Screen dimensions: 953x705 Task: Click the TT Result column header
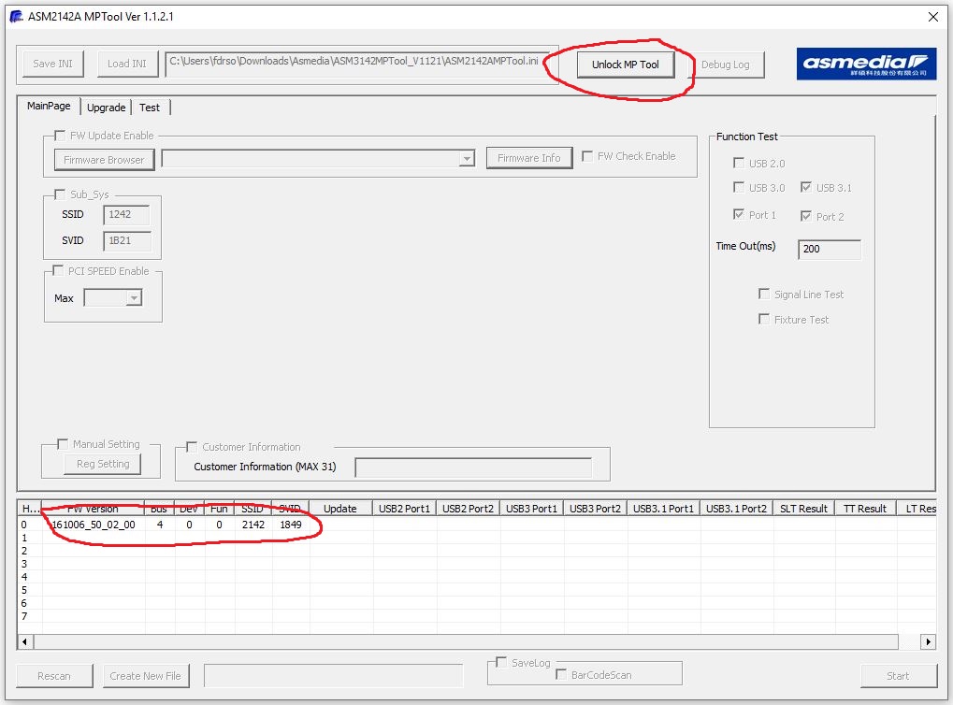click(x=865, y=509)
